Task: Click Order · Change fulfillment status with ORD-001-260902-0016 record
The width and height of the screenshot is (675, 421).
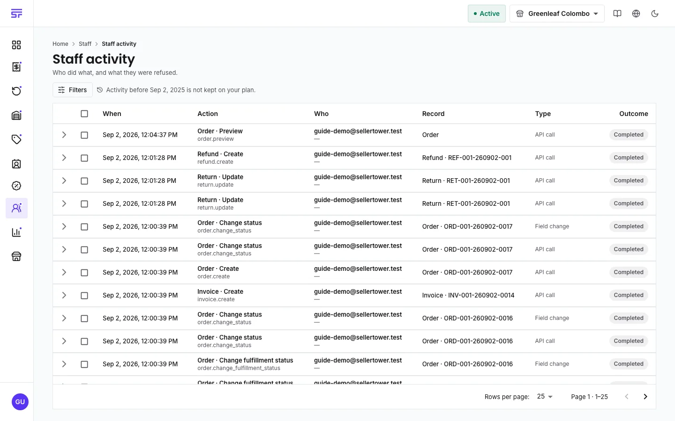Action: [245, 360]
